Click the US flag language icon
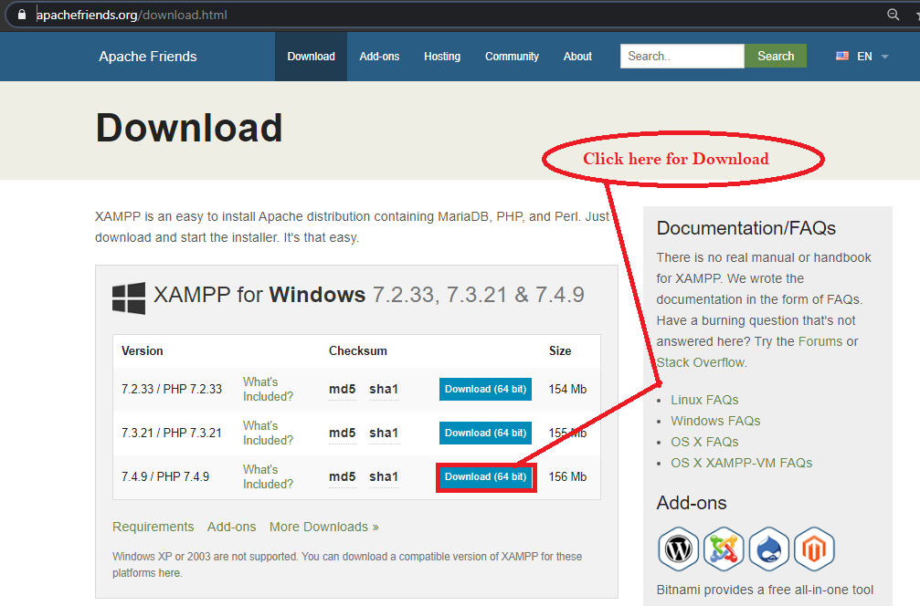 pyautogui.click(x=842, y=57)
